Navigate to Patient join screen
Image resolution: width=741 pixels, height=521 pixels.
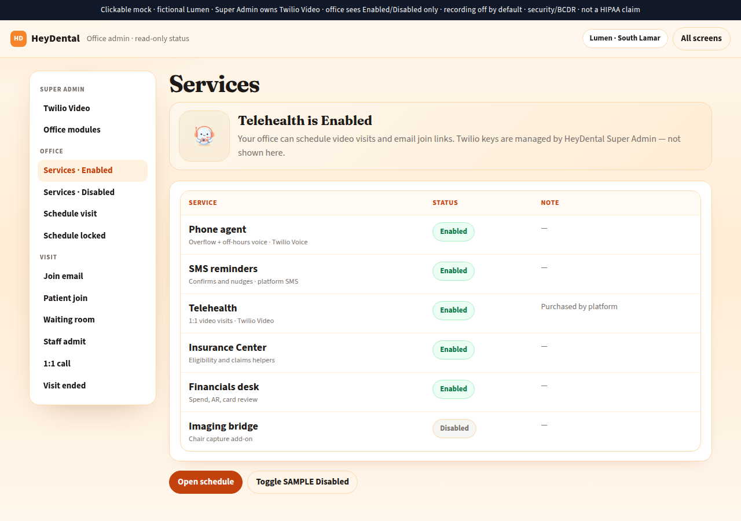point(93,298)
